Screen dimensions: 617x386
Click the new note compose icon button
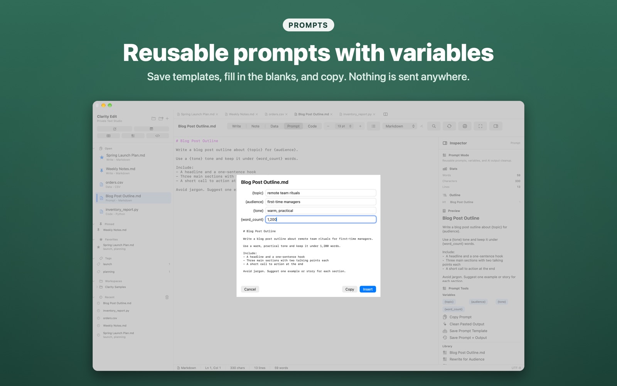click(x=115, y=129)
